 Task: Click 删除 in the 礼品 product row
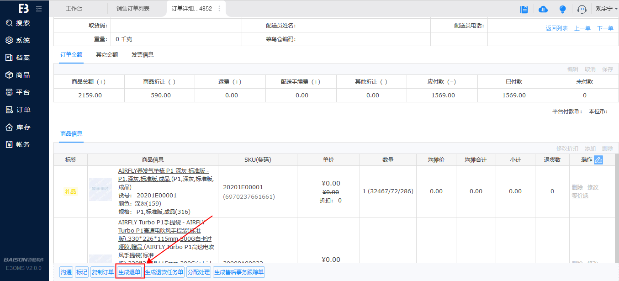[577, 187]
